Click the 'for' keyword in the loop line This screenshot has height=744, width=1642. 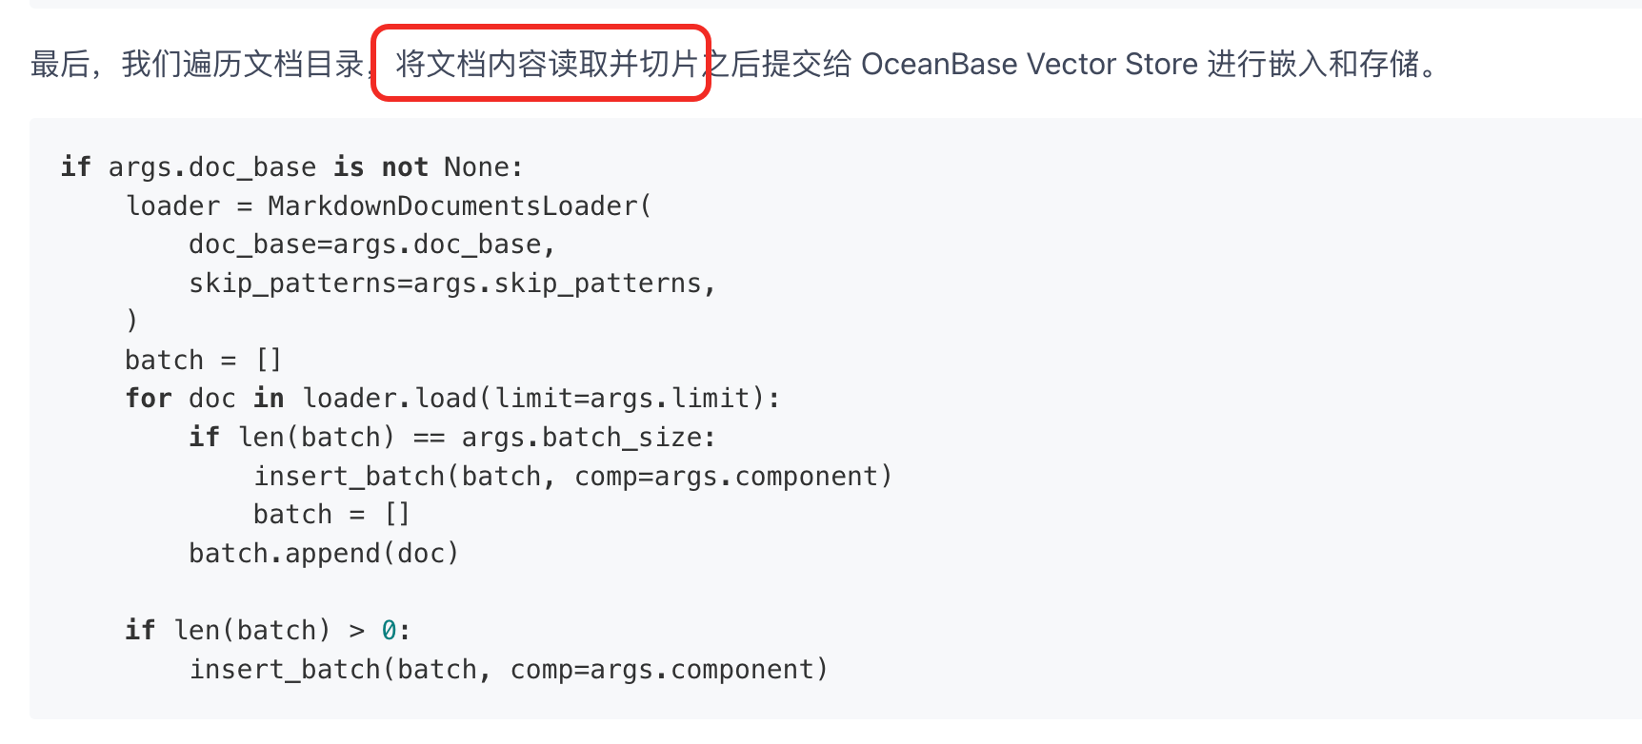tap(149, 398)
